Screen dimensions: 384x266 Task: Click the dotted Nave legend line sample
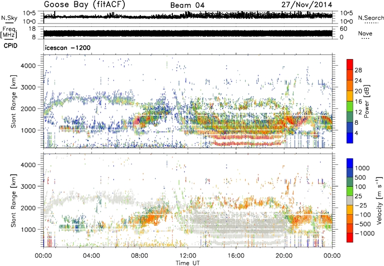[365, 39]
